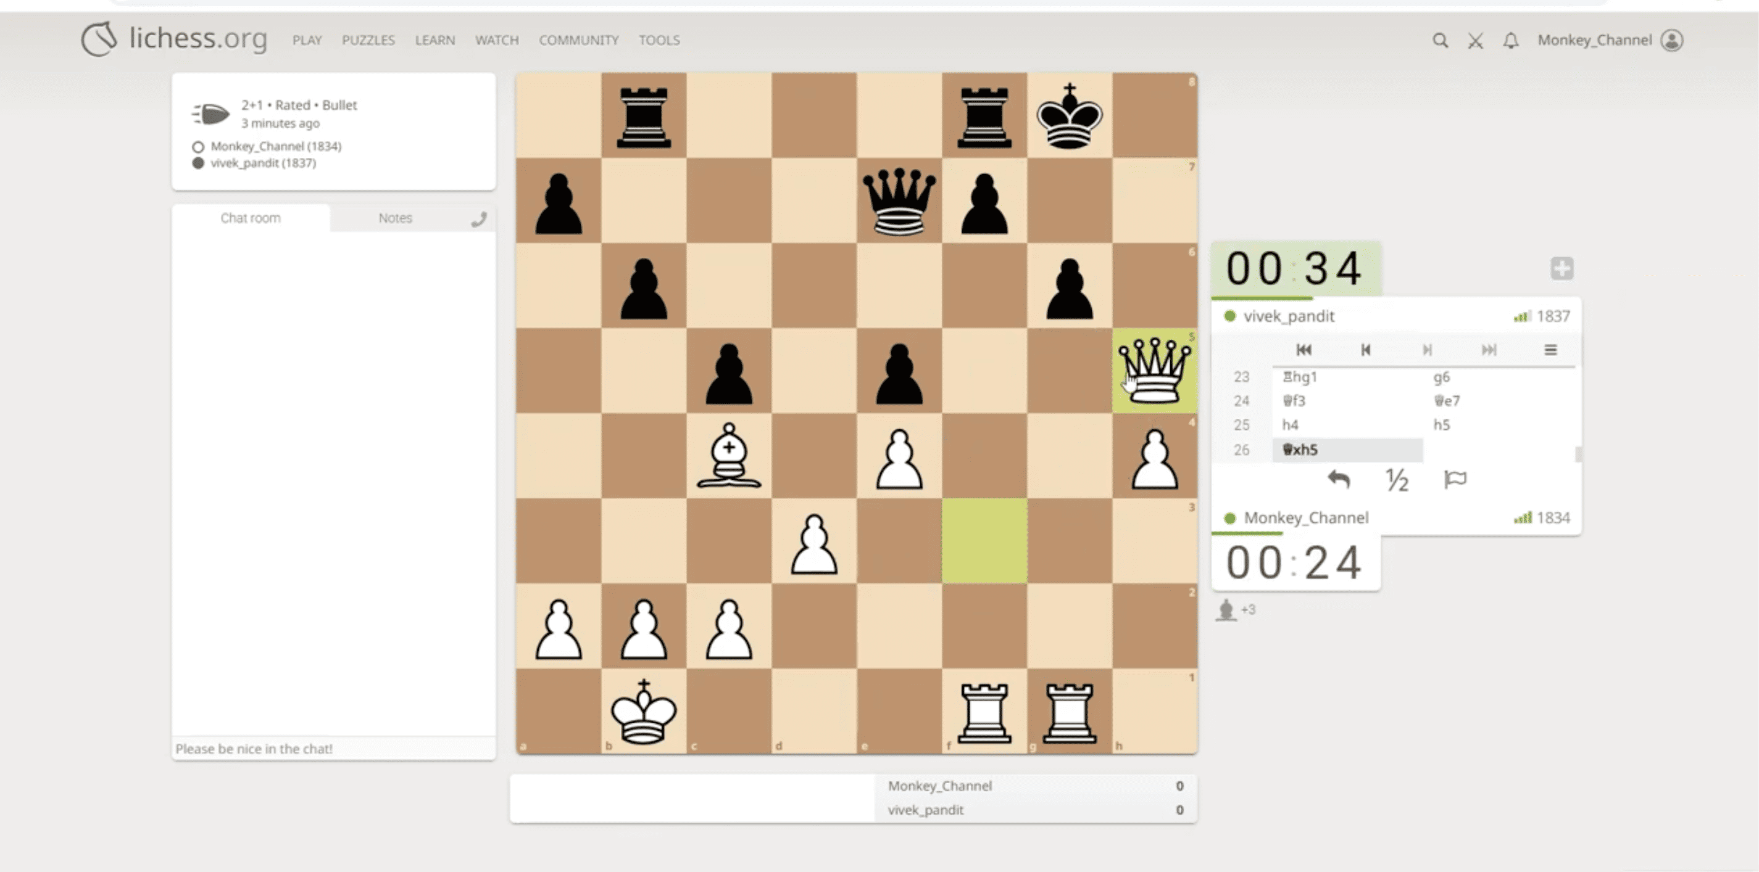Offer a draw with the ½ button

coord(1397,480)
